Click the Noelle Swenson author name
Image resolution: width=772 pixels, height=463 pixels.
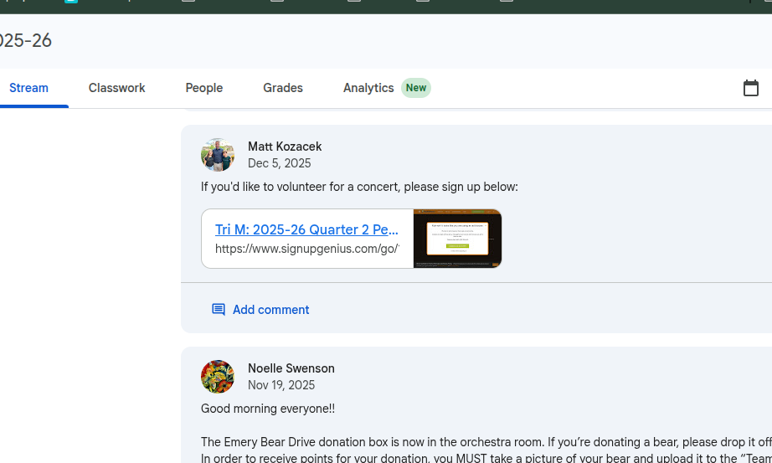click(291, 368)
